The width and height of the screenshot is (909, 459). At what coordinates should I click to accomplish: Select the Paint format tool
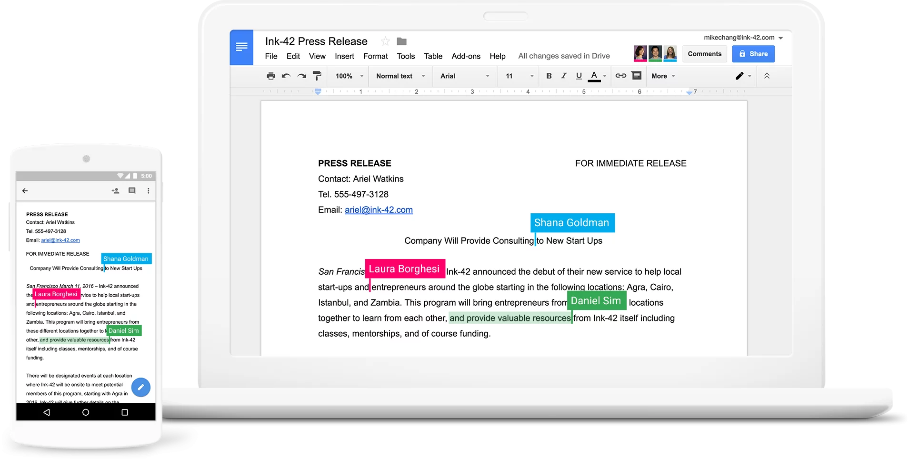pyautogui.click(x=317, y=76)
